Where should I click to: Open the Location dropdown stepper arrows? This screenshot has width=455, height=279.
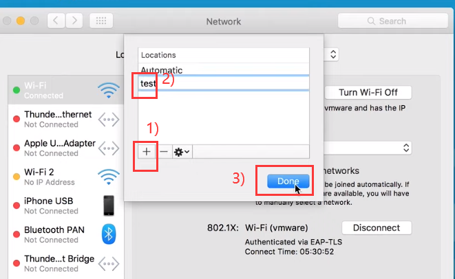(333, 54)
